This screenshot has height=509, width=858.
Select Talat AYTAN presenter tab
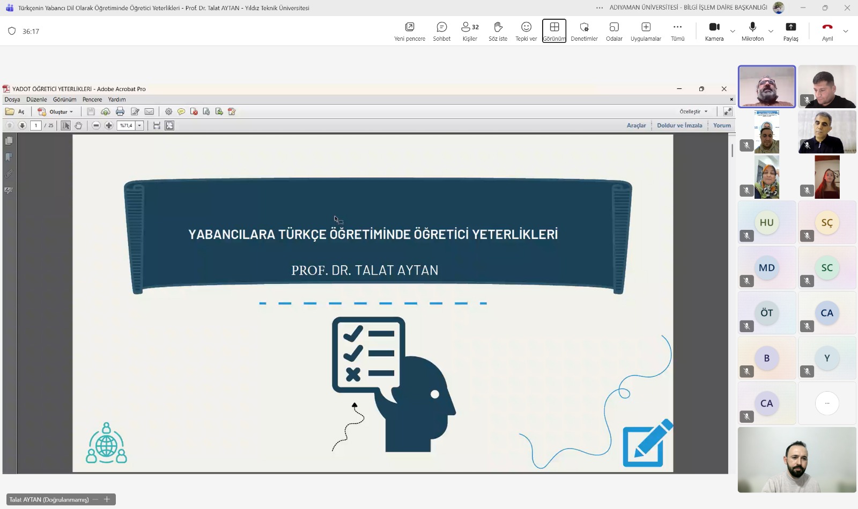[x=49, y=499]
